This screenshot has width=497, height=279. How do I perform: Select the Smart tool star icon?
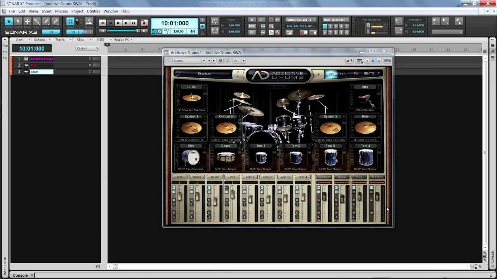[9, 22]
